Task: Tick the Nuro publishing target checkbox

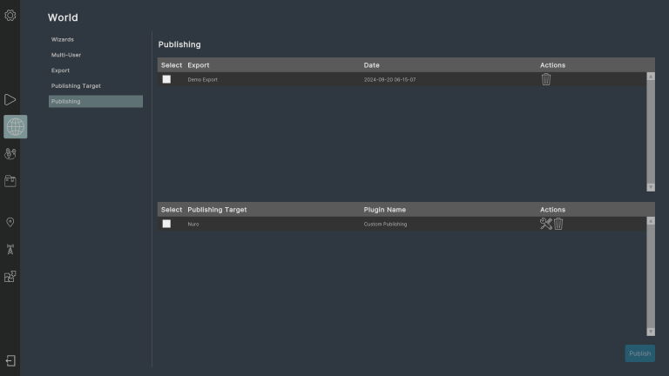Action: point(166,224)
